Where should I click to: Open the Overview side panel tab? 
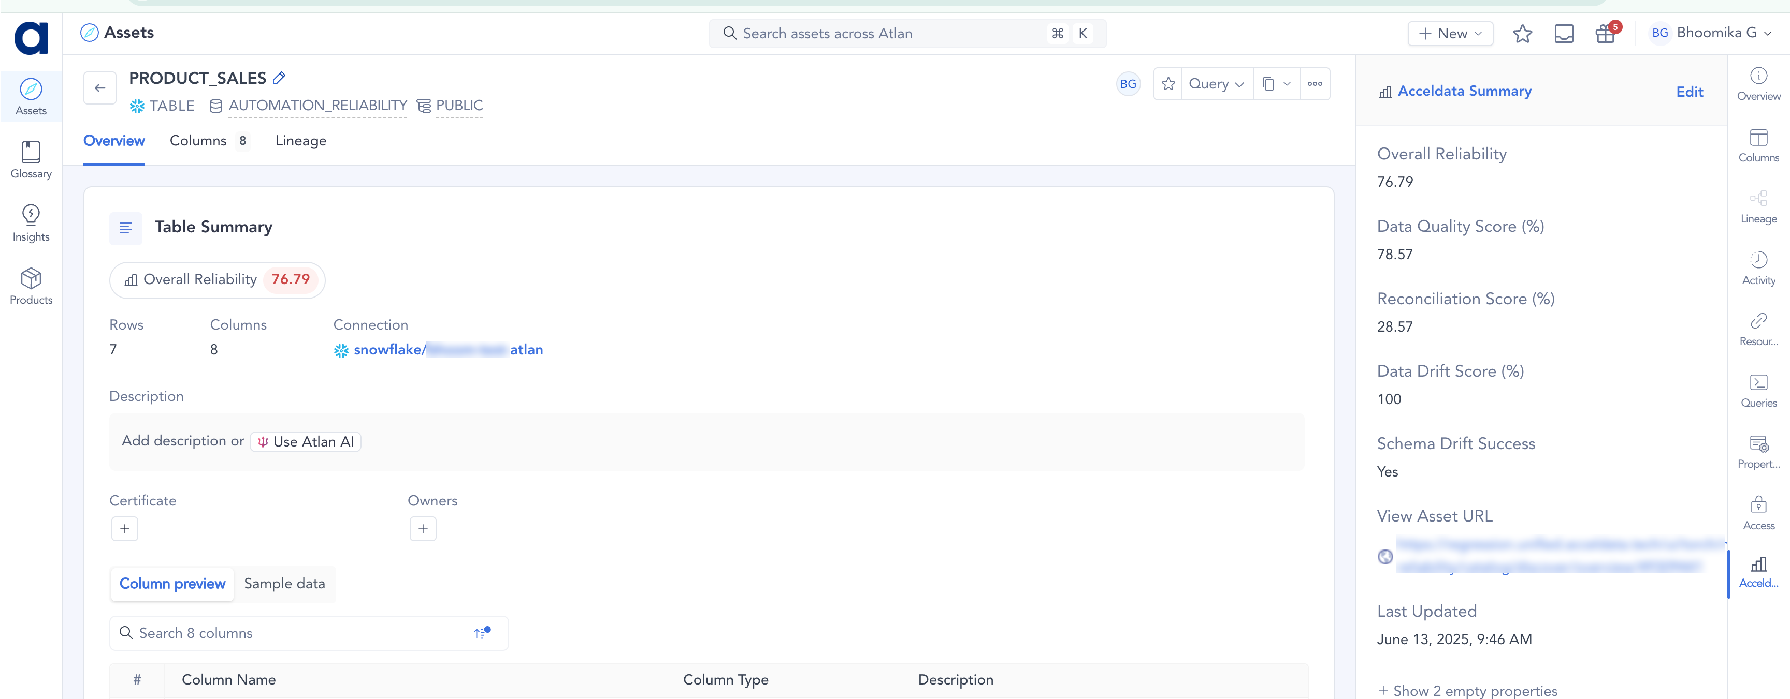pos(1759,85)
